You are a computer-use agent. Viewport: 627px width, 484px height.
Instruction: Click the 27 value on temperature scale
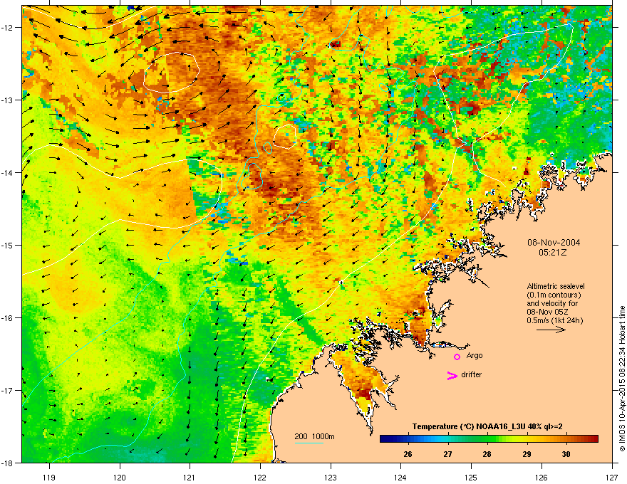447,454
